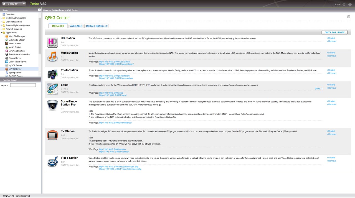Expand Squid description with [More...]
Image resolution: width=355 pixels, height=198 pixels.
click(x=318, y=89)
